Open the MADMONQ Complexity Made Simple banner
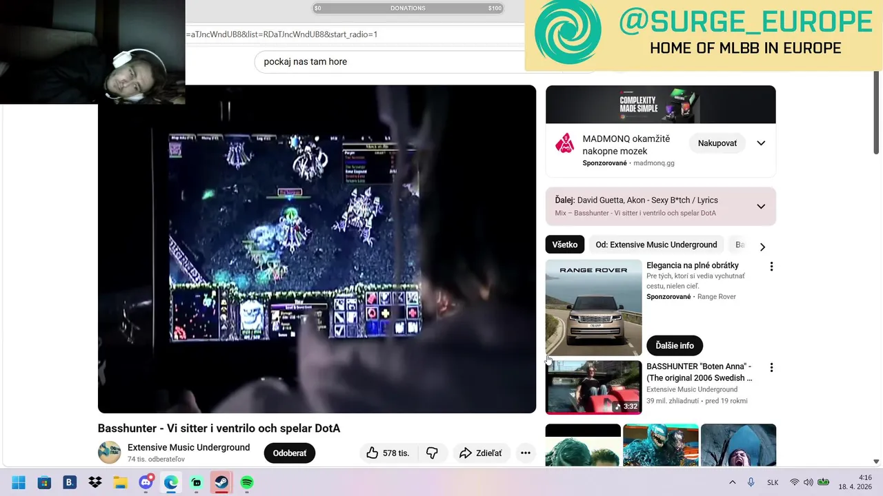The image size is (883, 496). click(x=661, y=105)
